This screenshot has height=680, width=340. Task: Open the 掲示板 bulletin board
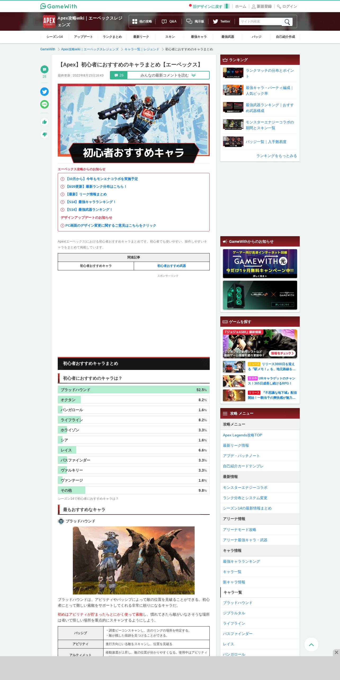(195, 21)
